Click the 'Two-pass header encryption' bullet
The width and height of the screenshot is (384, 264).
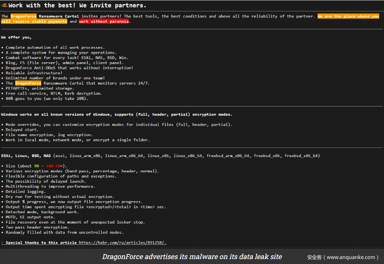[x=37, y=227]
